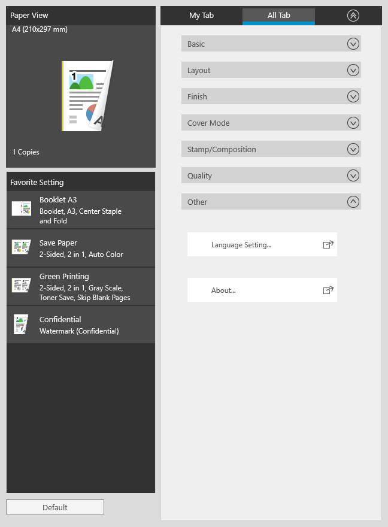
Task: Click the Confidential watermark preset icon
Action: coord(21,324)
